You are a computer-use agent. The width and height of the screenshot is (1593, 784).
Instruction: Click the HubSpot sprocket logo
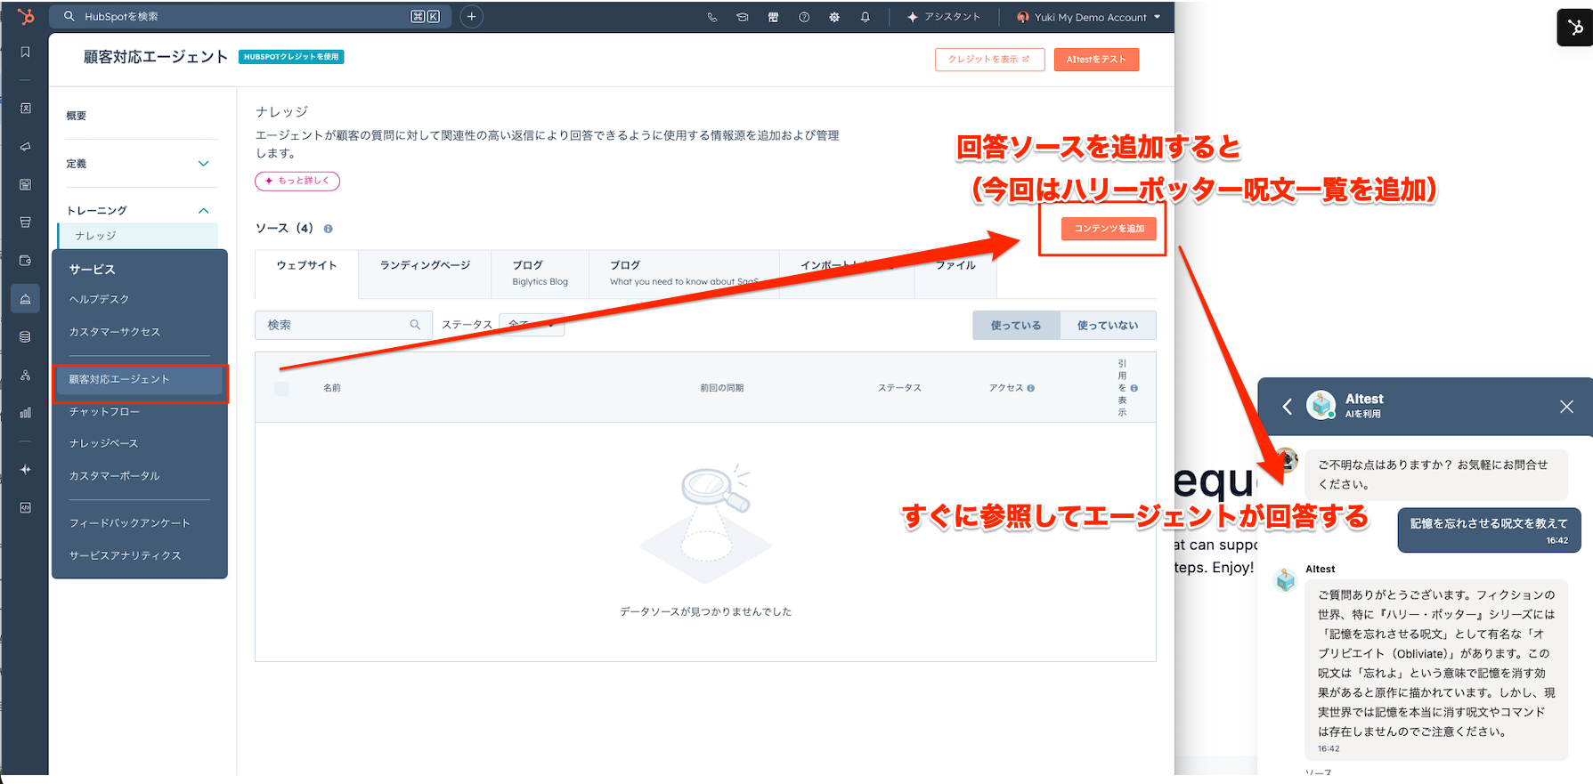pyautogui.click(x=26, y=16)
